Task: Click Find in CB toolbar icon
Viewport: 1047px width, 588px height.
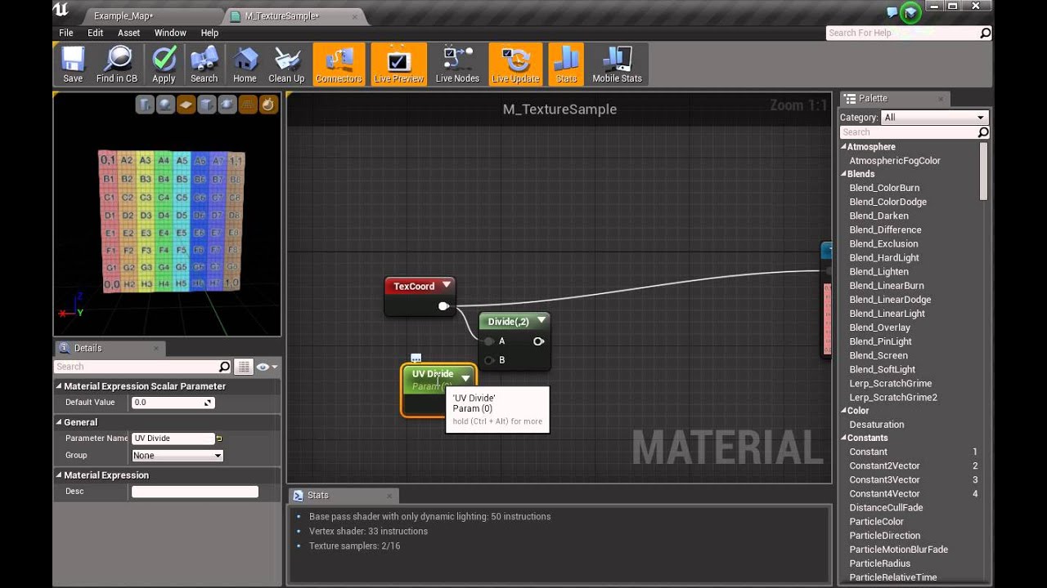Action: click(117, 65)
